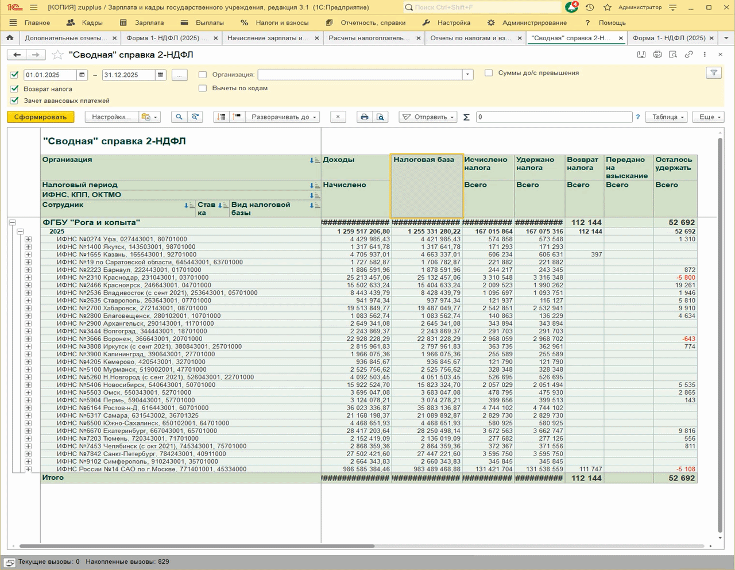
Task: Click the notifications bell icon
Action: [x=571, y=7]
